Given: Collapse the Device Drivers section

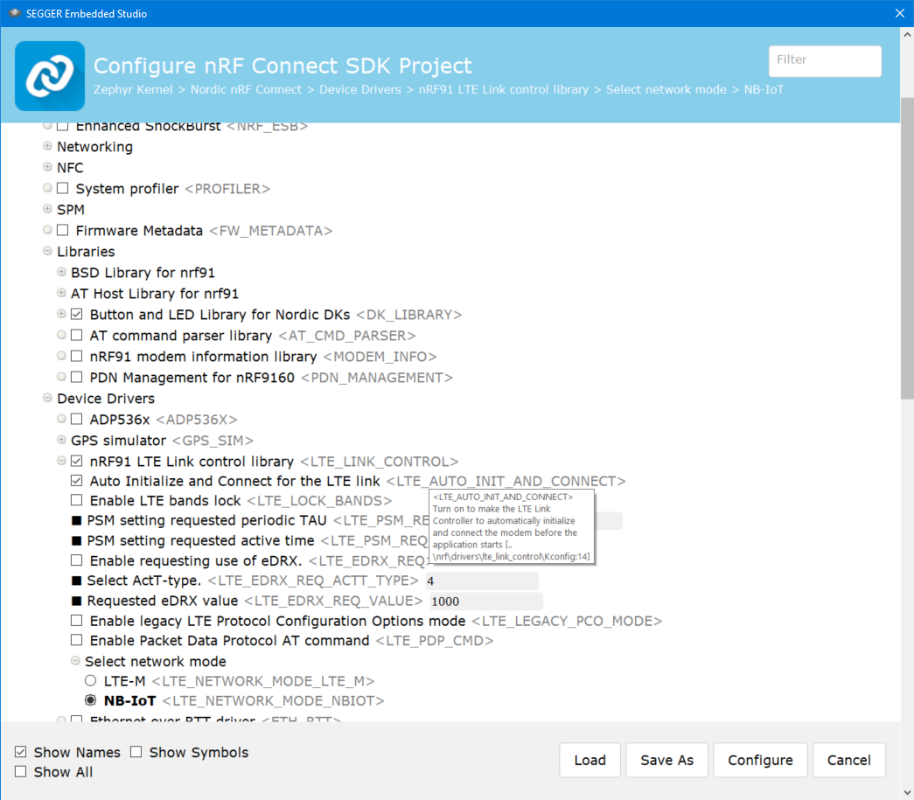Looking at the screenshot, I should coord(47,399).
